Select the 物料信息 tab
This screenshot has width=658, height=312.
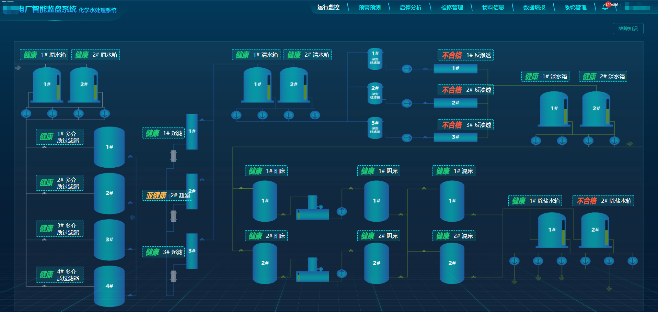click(493, 7)
